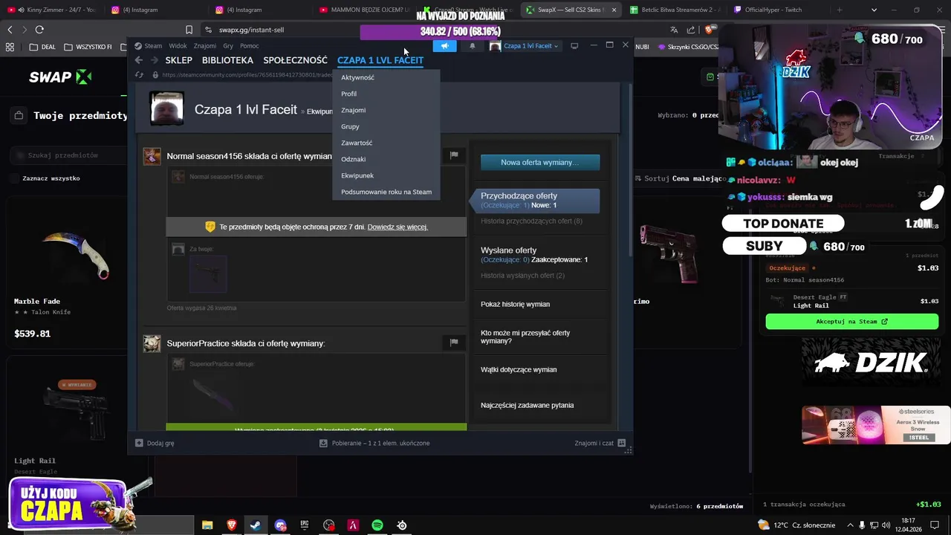Open browser translate icon
This screenshot has width=951, height=535.
[674, 30]
